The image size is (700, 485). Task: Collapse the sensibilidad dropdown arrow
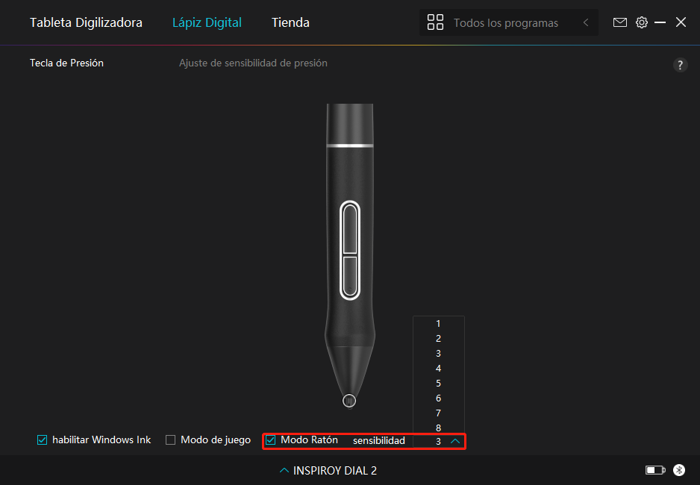coord(455,441)
